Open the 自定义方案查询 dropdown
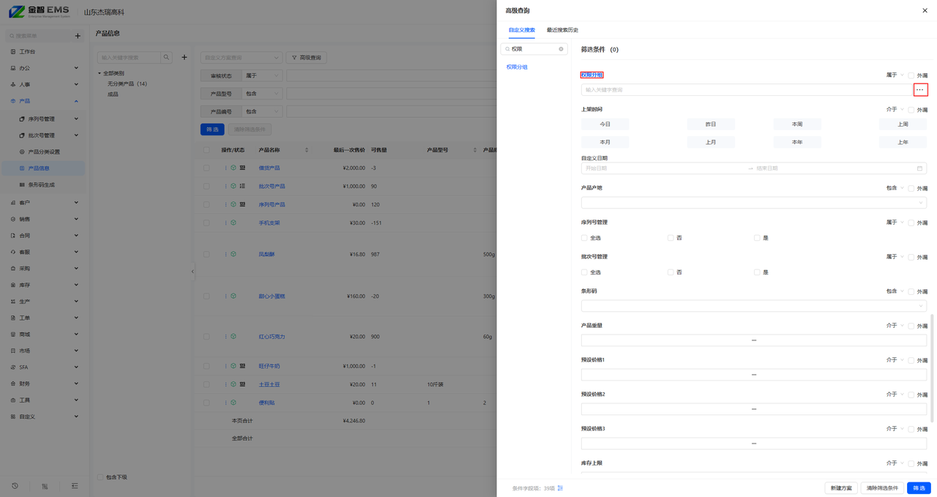The height and width of the screenshot is (497, 937). pyautogui.click(x=241, y=57)
